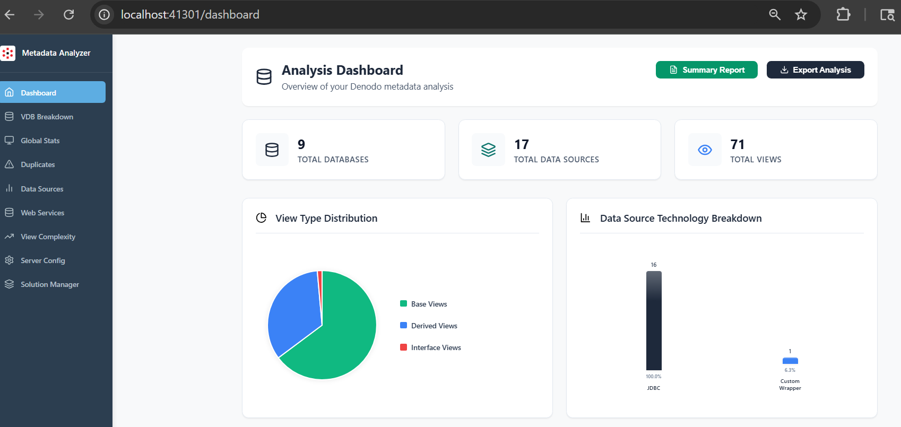View site information icon in address bar
901x427 pixels.
tap(105, 14)
